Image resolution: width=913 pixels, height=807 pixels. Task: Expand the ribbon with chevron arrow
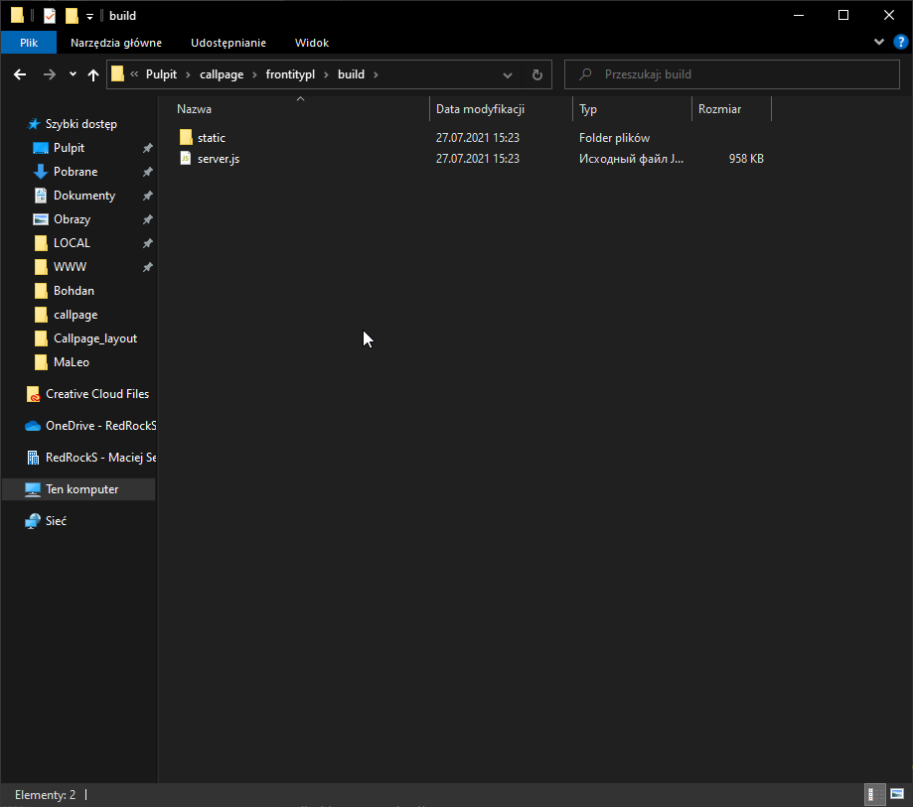click(878, 42)
